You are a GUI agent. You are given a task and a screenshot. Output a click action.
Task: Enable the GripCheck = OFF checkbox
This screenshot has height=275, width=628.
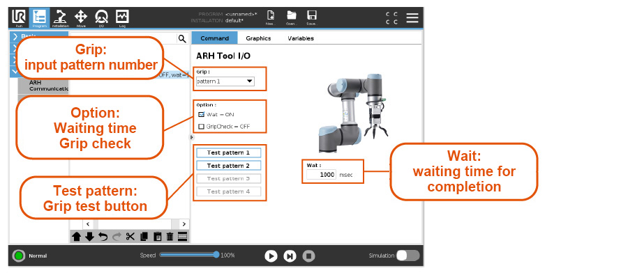[x=202, y=126]
